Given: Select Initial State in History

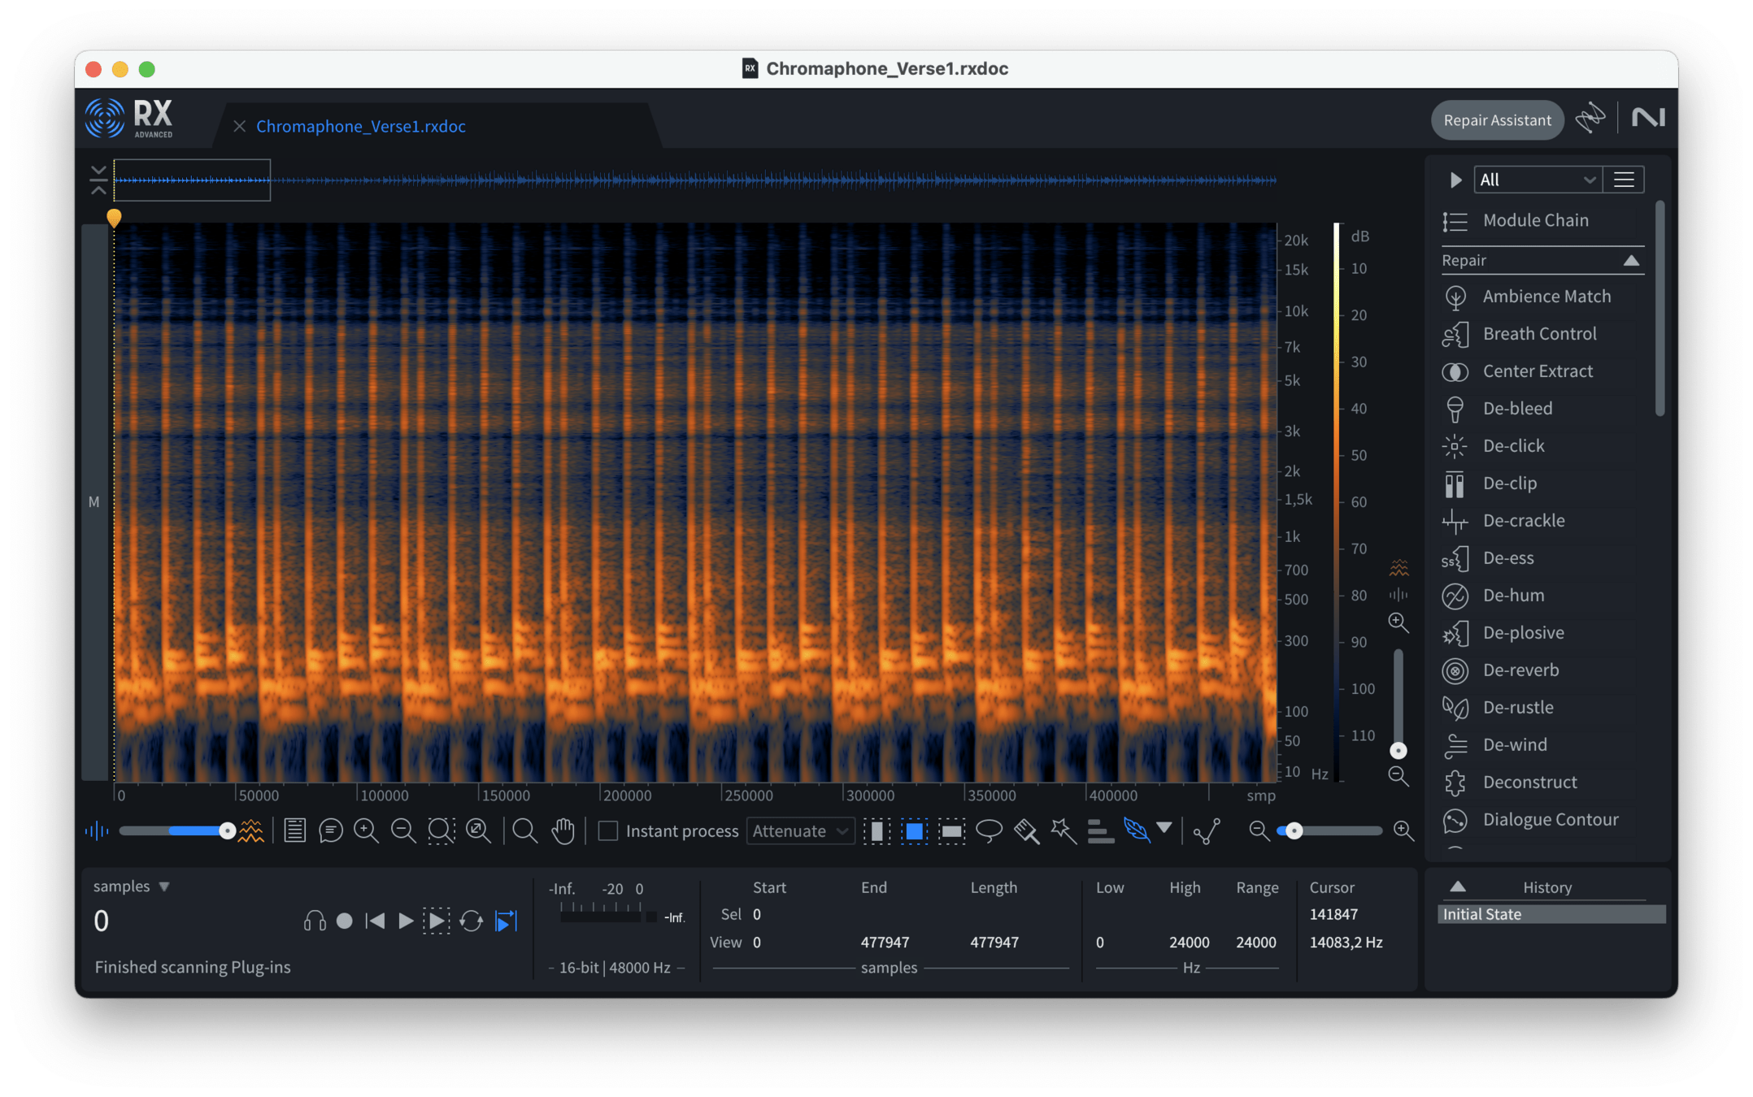Looking at the screenshot, I should click(1551, 914).
